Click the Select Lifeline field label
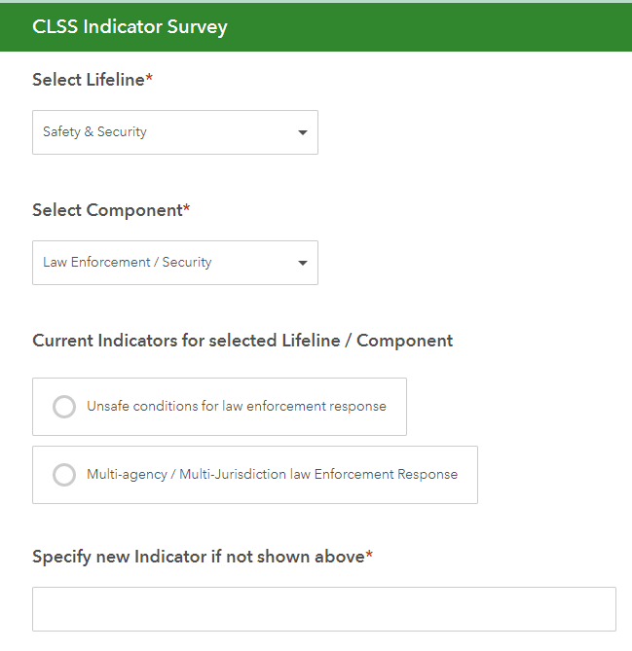 [x=88, y=80]
